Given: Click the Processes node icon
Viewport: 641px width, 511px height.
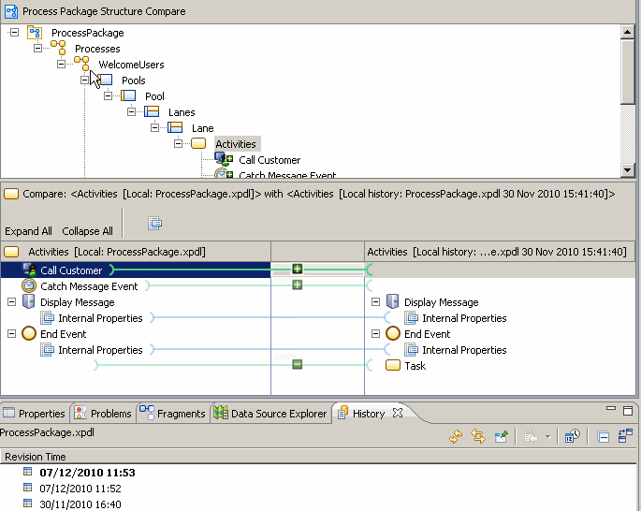Looking at the screenshot, I should 58,48.
